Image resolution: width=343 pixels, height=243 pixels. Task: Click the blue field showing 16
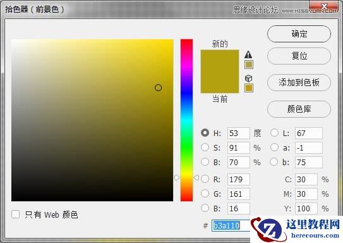click(x=238, y=208)
